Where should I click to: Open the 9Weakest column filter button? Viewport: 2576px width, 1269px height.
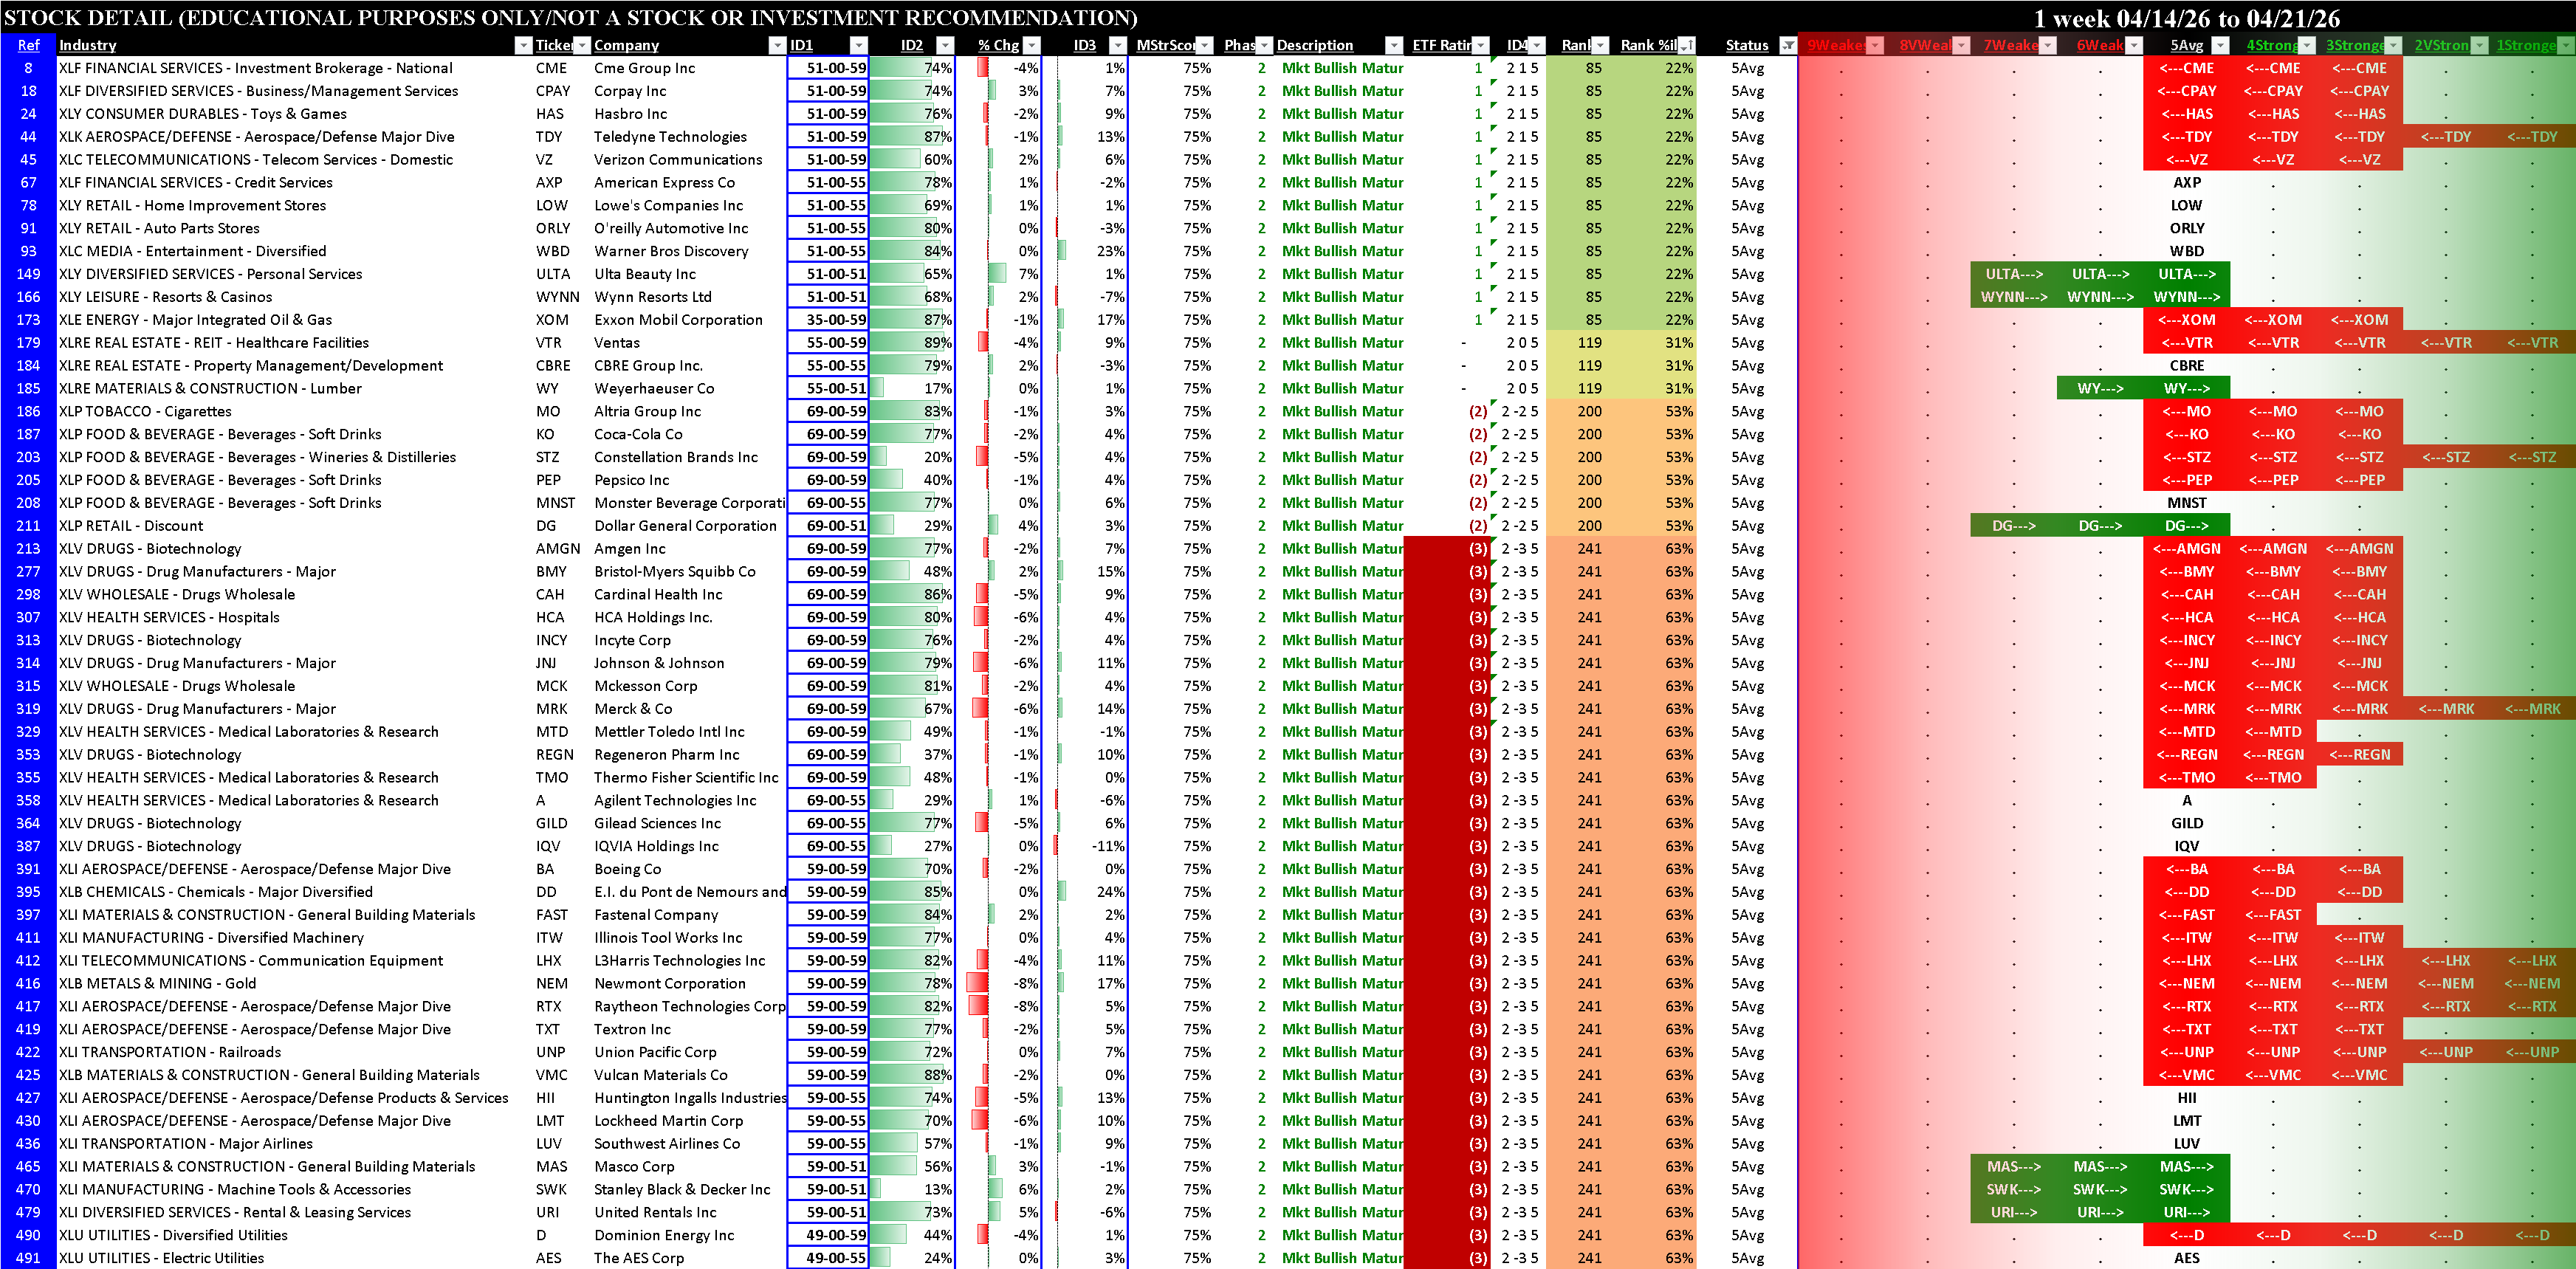pos(1875,45)
